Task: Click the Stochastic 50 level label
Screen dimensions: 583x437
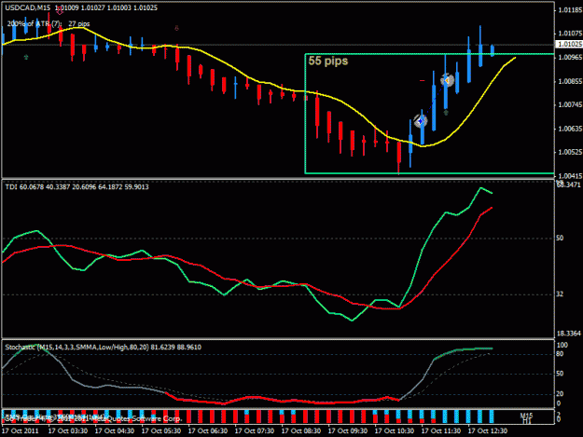Action: (x=560, y=374)
